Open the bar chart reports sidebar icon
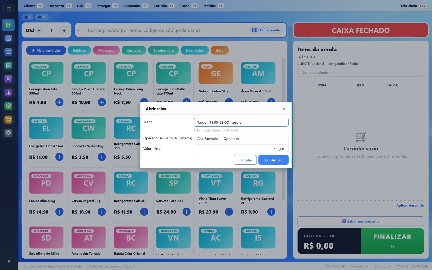The image size is (432, 270). coord(8,93)
